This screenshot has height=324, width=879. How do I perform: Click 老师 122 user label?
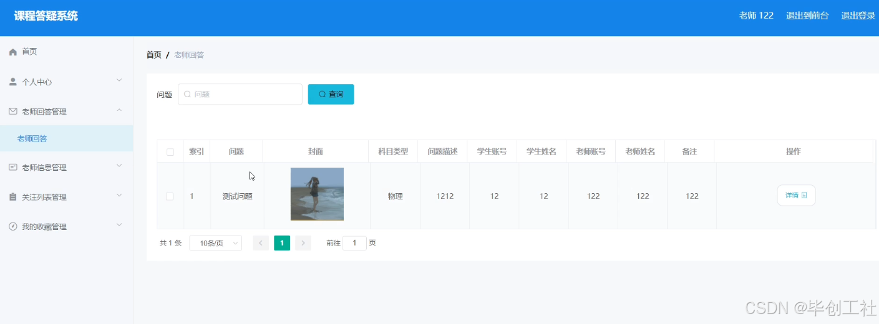tap(756, 16)
